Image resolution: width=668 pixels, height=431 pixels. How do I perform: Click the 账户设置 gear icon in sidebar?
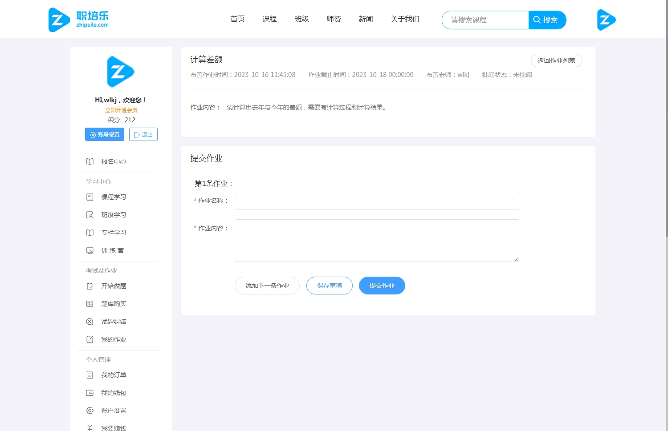click(x=90, y=411)
